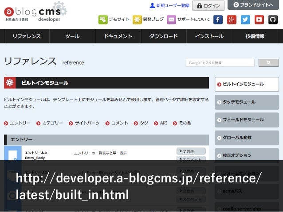Open the YouTube icon link

259,19
